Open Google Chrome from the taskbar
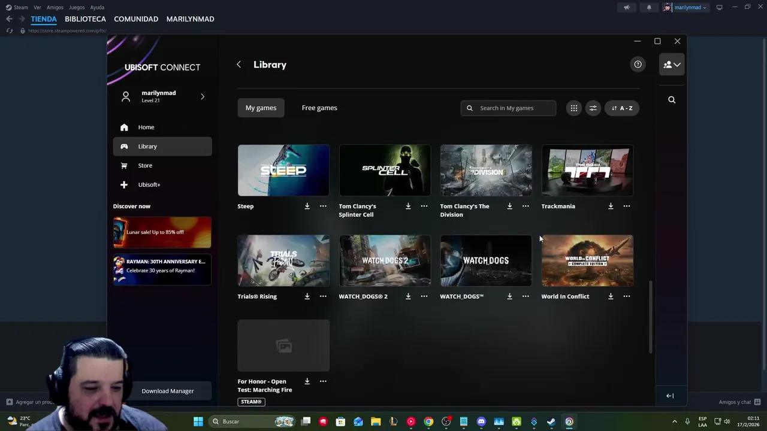Image resolution: width=767 pixels, height=431 pixels. pos(428,421)
